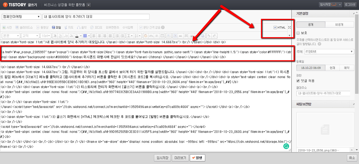Image resolution: width=359 pixels, height=164 pixels.
Task: Toggle underline text formatting
Action: 60,36
